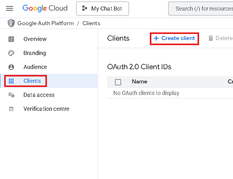Open the hamburger navigation menu
Screen dimensions: 233x179
click(10, 8)
